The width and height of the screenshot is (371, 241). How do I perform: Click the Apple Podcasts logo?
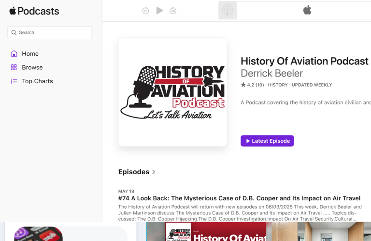click(x=34, y=11)
